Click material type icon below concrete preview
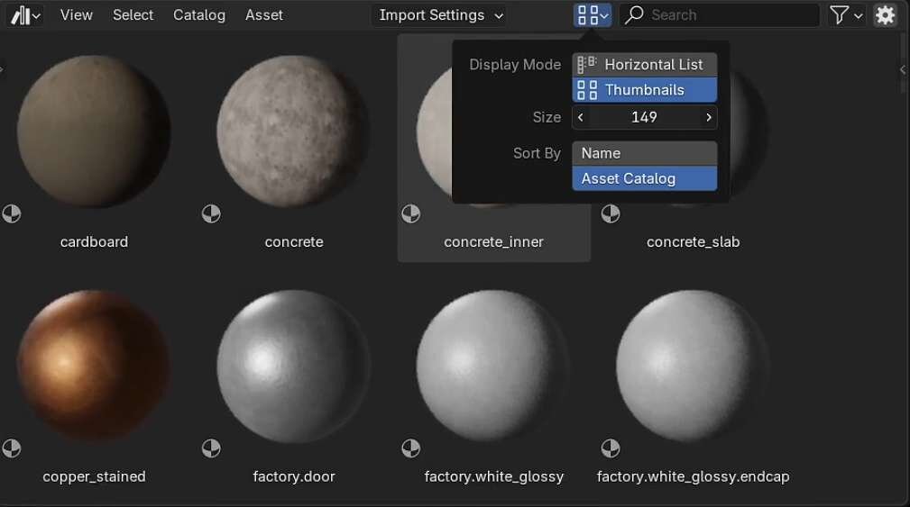910x507 pixels. pyautogui.click(x=211, y=213)
